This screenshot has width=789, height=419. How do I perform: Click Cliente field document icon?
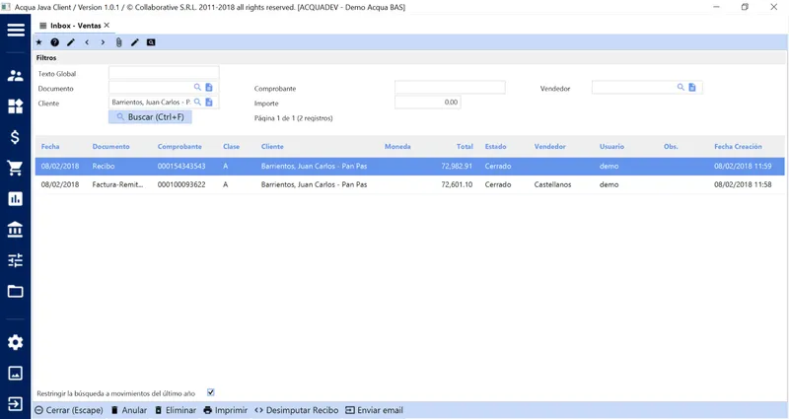(x=209, y=103)
